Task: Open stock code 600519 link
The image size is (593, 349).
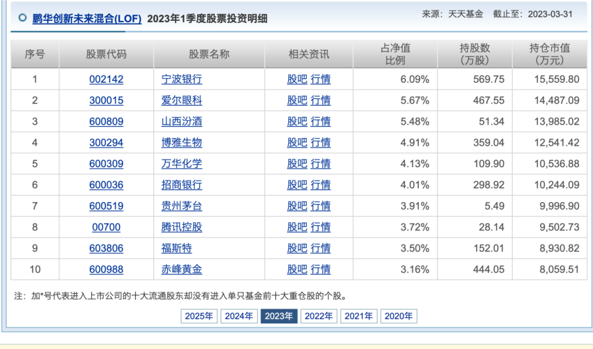Action: coord(107,206)
